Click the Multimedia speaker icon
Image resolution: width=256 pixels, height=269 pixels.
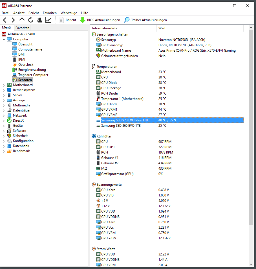[9, 105]
